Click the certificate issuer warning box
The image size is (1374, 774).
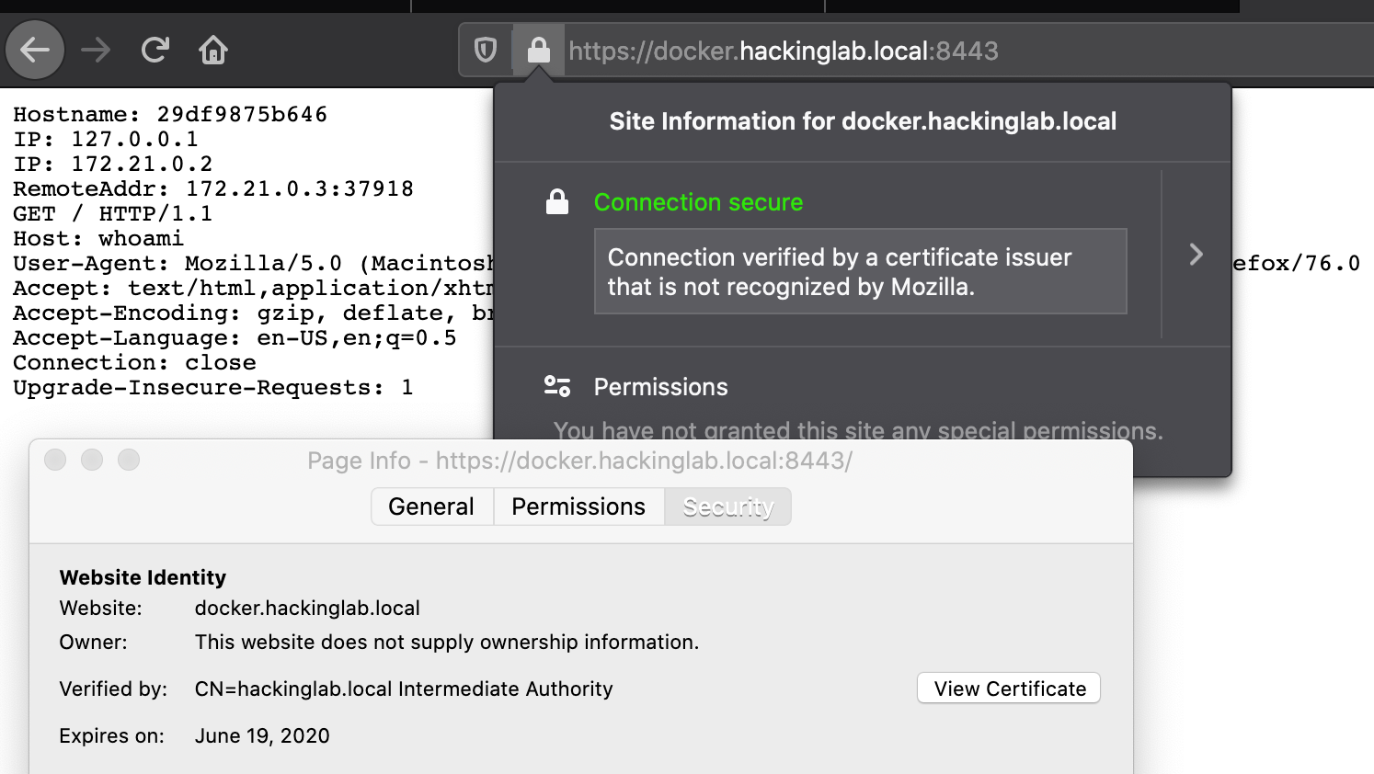[860, 271]
